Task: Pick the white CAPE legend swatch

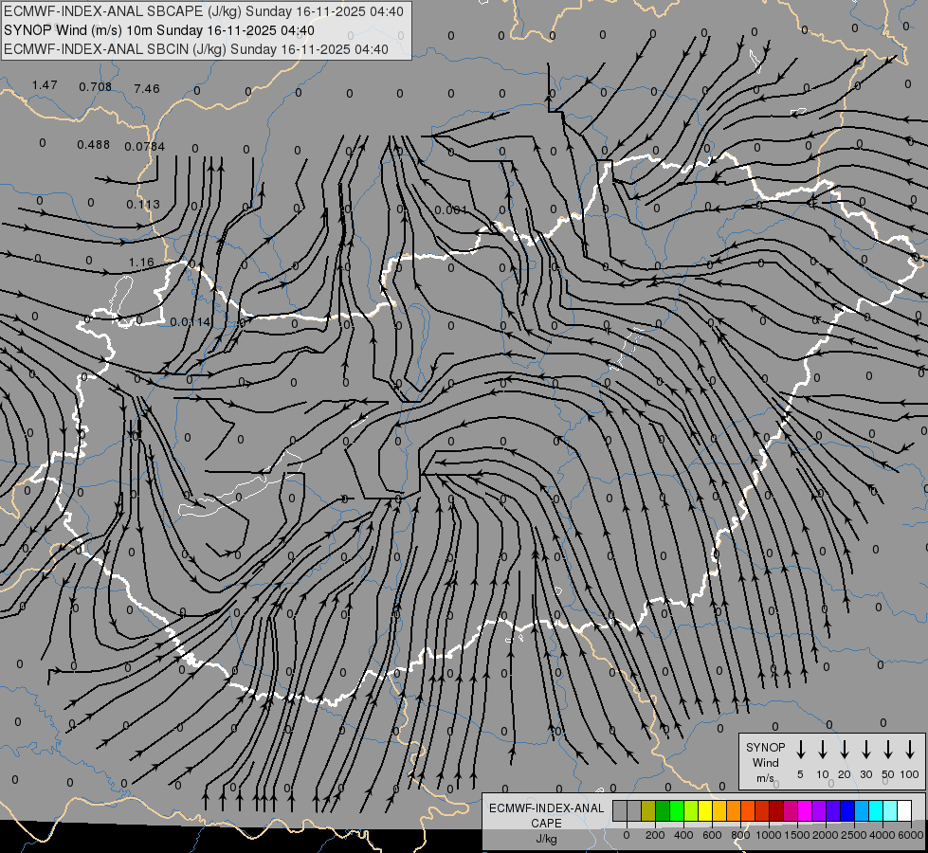Action: pyautogui.click(x=904, y=811)
